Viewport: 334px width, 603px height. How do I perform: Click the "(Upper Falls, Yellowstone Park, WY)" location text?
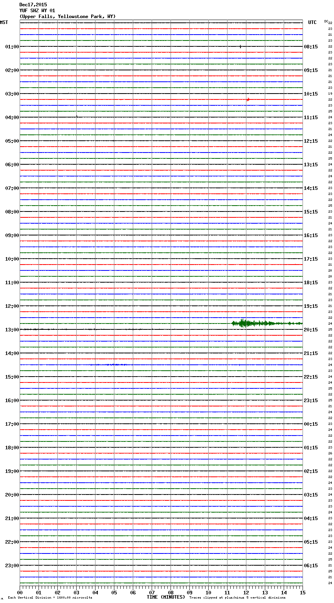[x=68, y=17]
